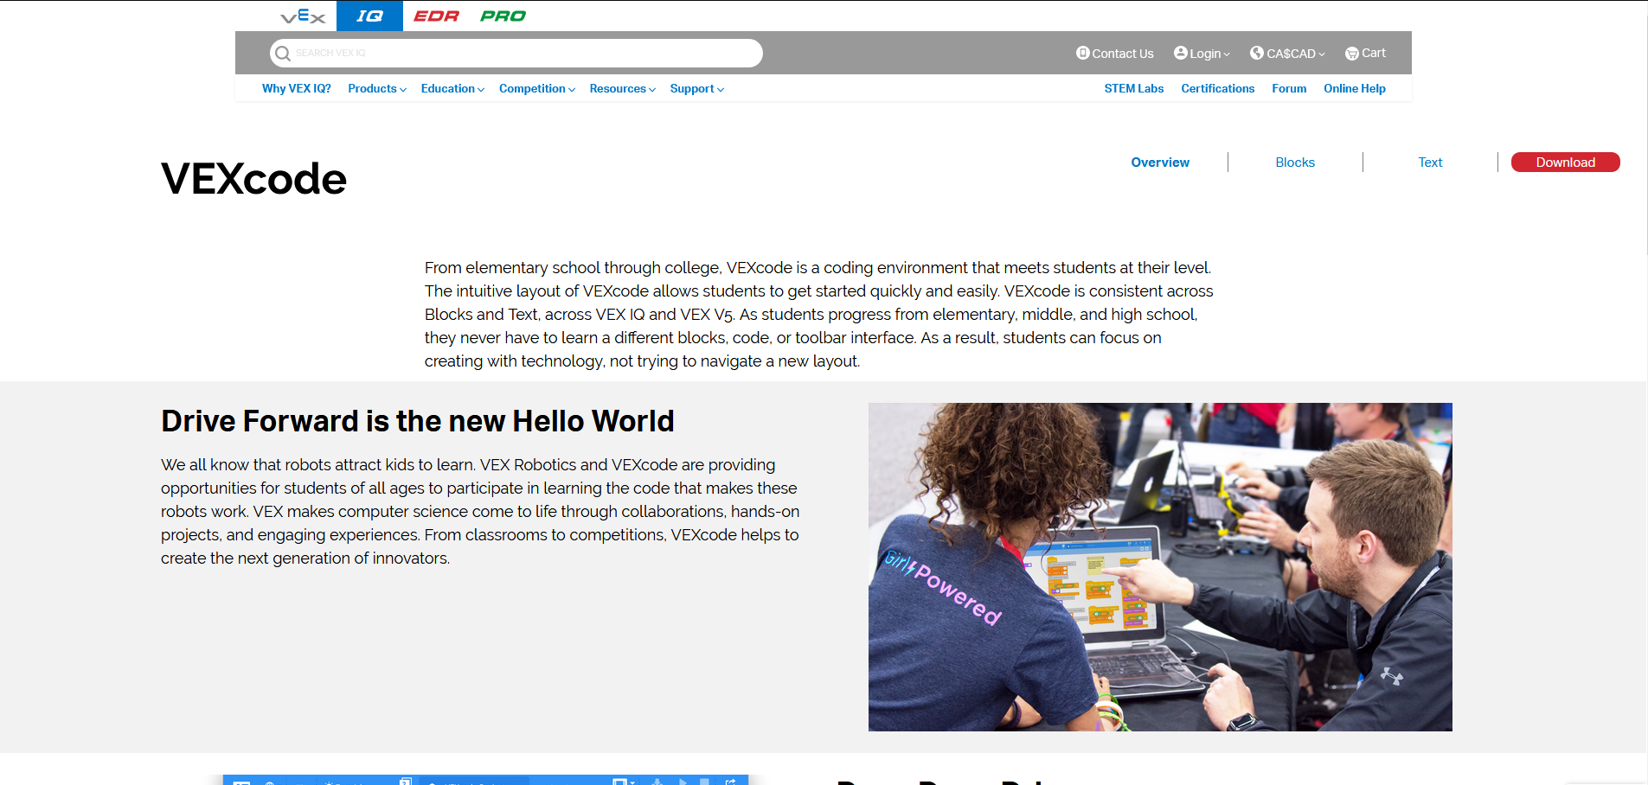The image size is (1648, 785).
Task: Select the VEX IQ brand tab
Action: point(369,16)
